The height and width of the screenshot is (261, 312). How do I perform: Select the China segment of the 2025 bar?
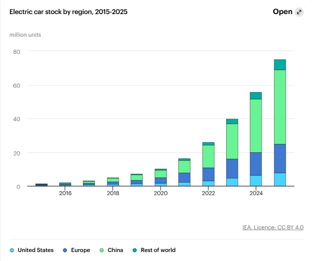coord(280,107)
